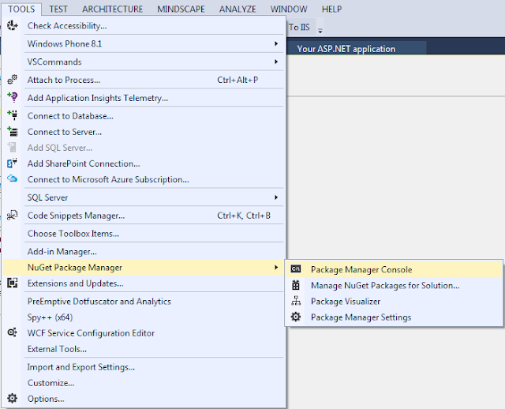Image resolution: width=505 pixels, height=409 pixels.
Task: Open Package Visualizer
Action: [395, 302]
